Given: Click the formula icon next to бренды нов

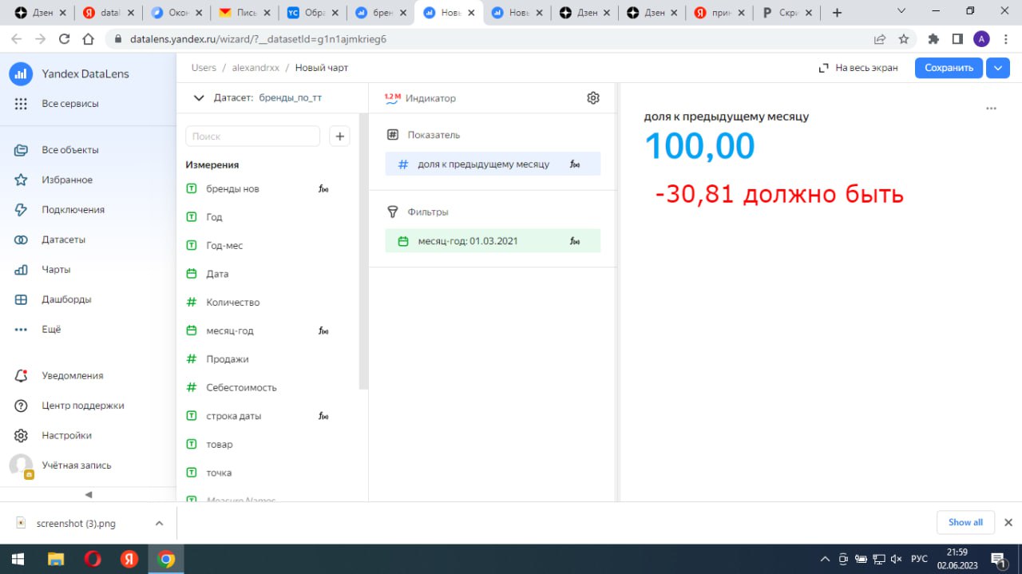Looking at the screenshot, I should pos(323,189).
